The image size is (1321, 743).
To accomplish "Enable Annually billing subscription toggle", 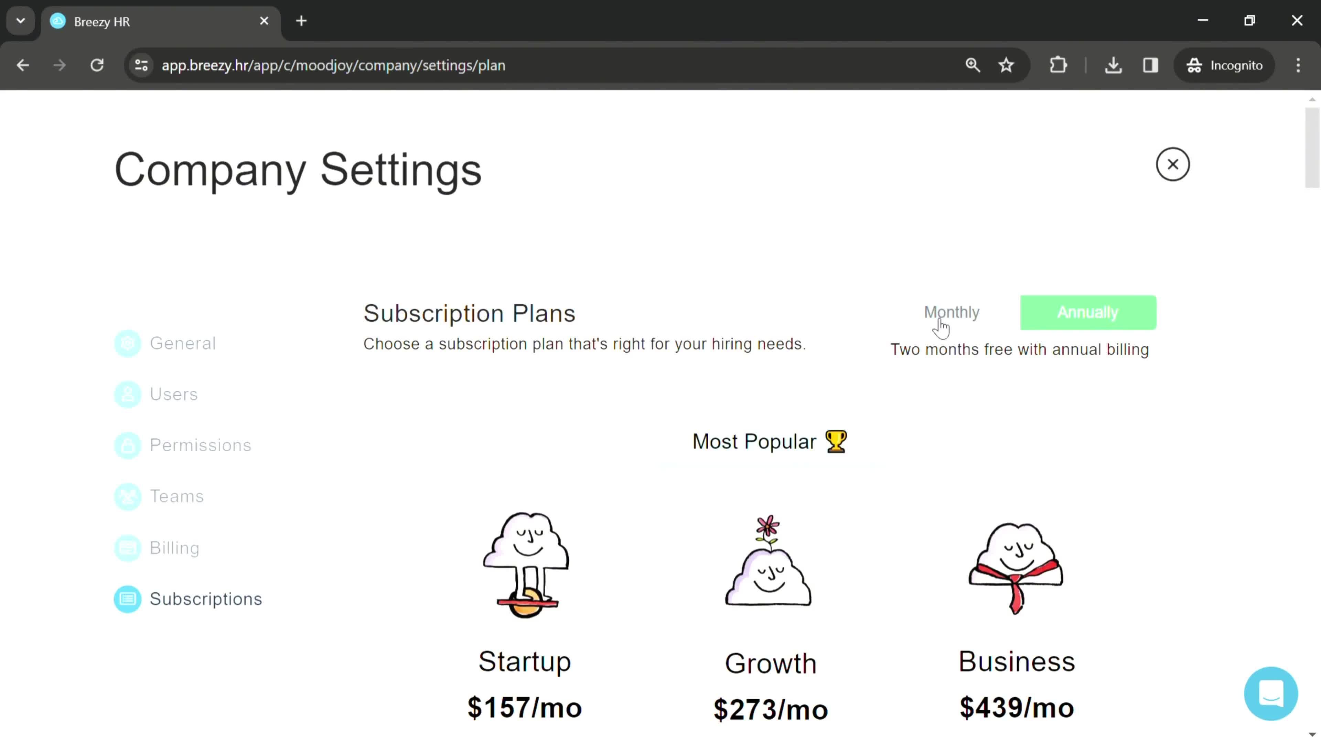I will 1088,312.
